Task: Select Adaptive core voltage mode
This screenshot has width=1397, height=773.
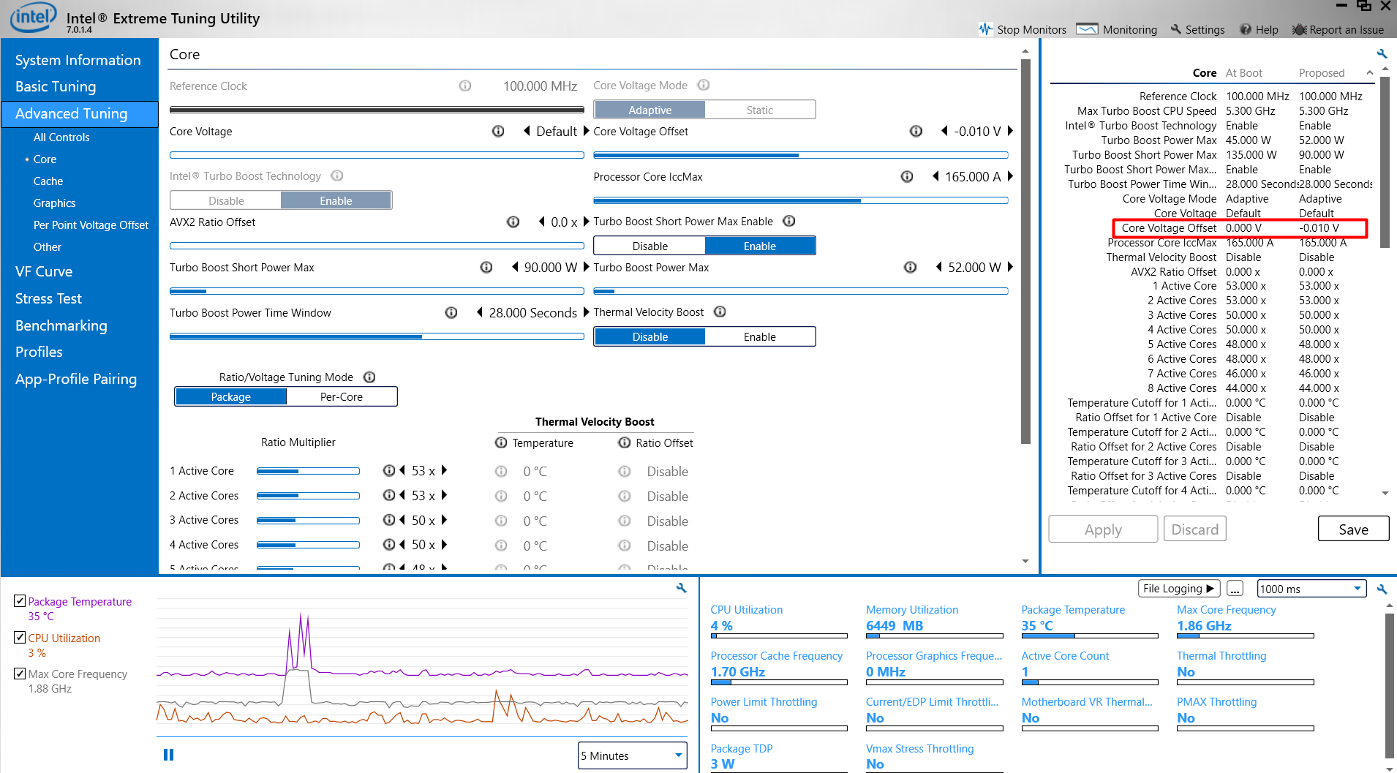Action: (650, 110)
